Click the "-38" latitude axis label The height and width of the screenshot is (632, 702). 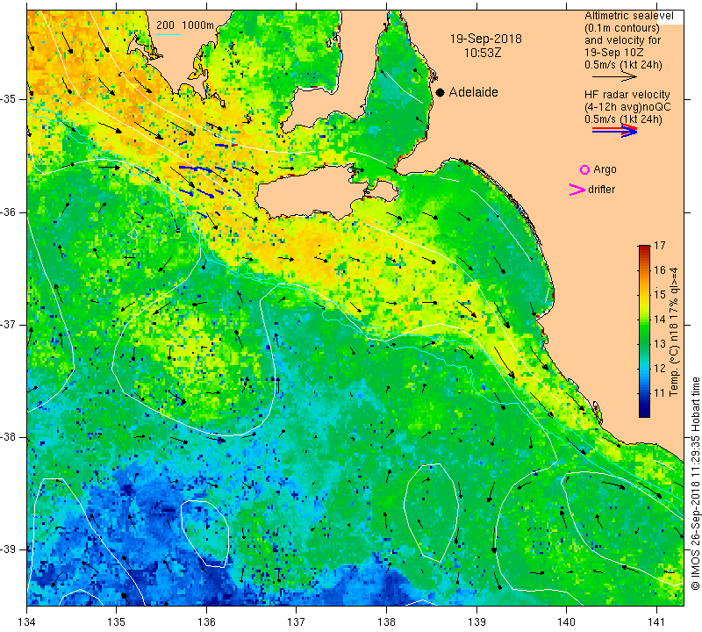(8, 437)
